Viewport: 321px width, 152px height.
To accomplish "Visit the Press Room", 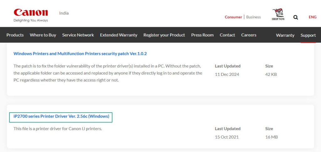I will [202, 35].
